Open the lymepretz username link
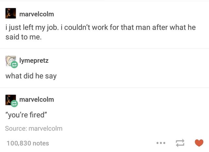This screenshot has width=209, height=152. pyautogui.click(x=34, y=60)
